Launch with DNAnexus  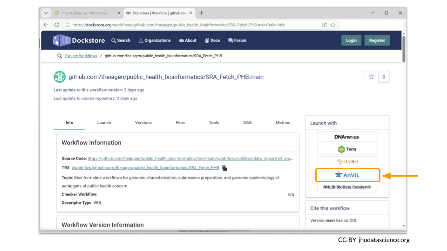(347, 137)
